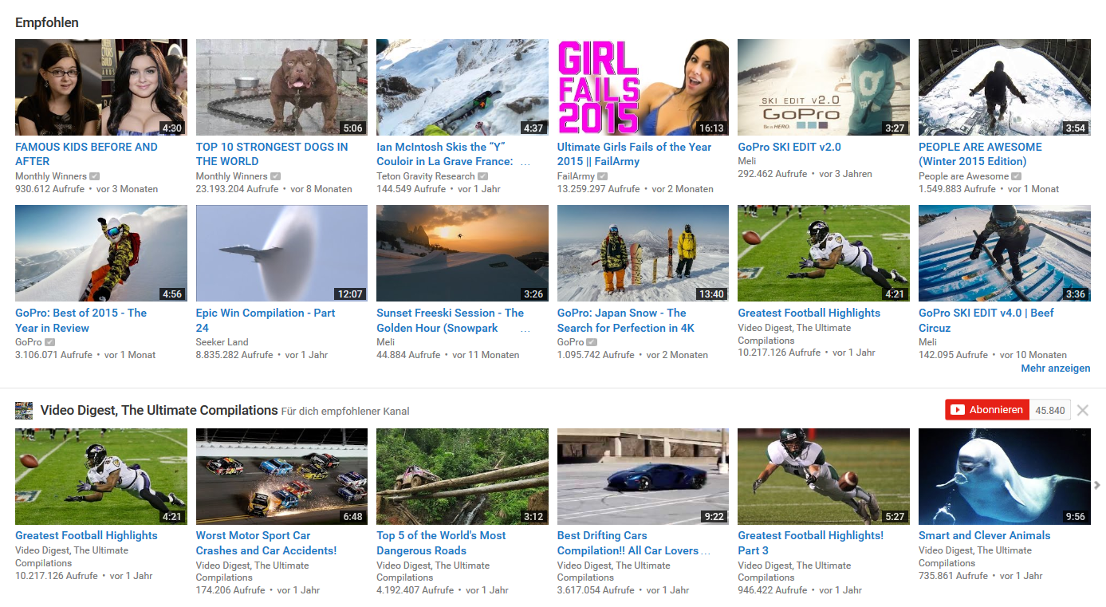Open the Seeker Land channel name
Screen dimensions: 1106x607
click(222, 342)
